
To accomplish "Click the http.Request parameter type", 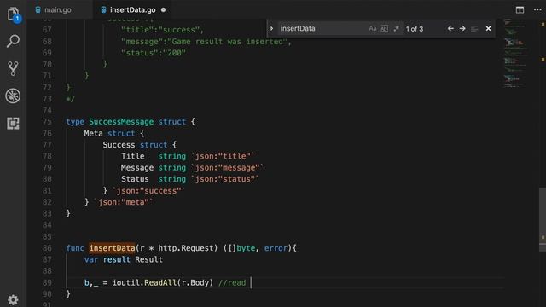I will [x=188, y=248].
